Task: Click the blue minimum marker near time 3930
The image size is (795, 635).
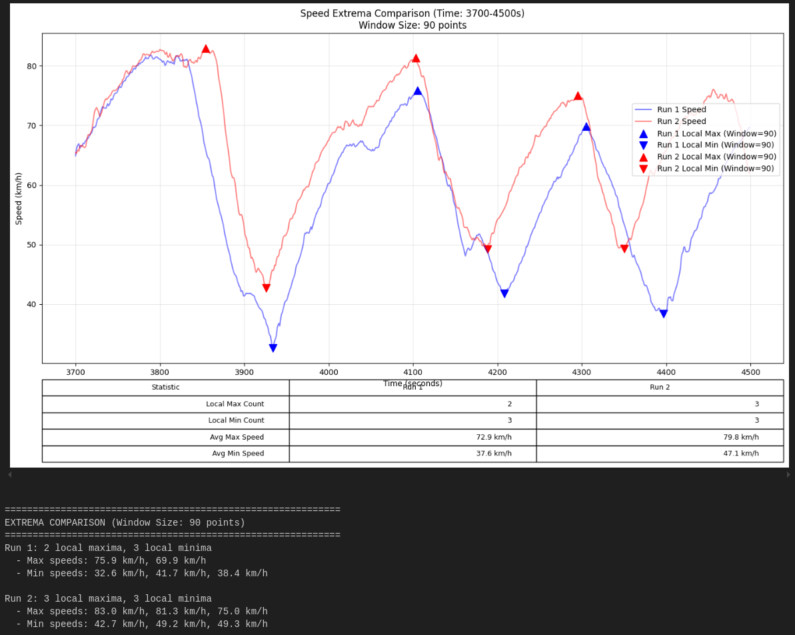Action: [x=273, y=347]
